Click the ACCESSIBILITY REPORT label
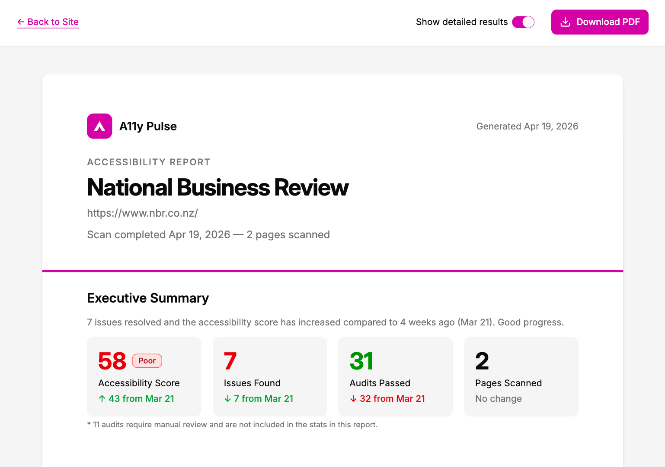Screen dimensions: 665x467 pyautogui.click(x=148, y=162)
